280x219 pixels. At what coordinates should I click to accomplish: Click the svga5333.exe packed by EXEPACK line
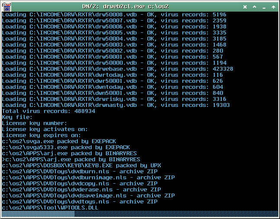coord(66,147)
